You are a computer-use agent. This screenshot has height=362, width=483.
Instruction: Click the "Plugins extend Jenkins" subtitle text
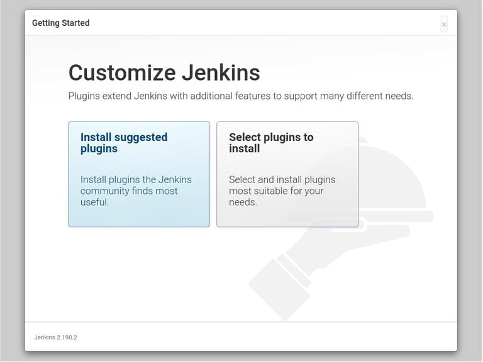click(240, 96)
